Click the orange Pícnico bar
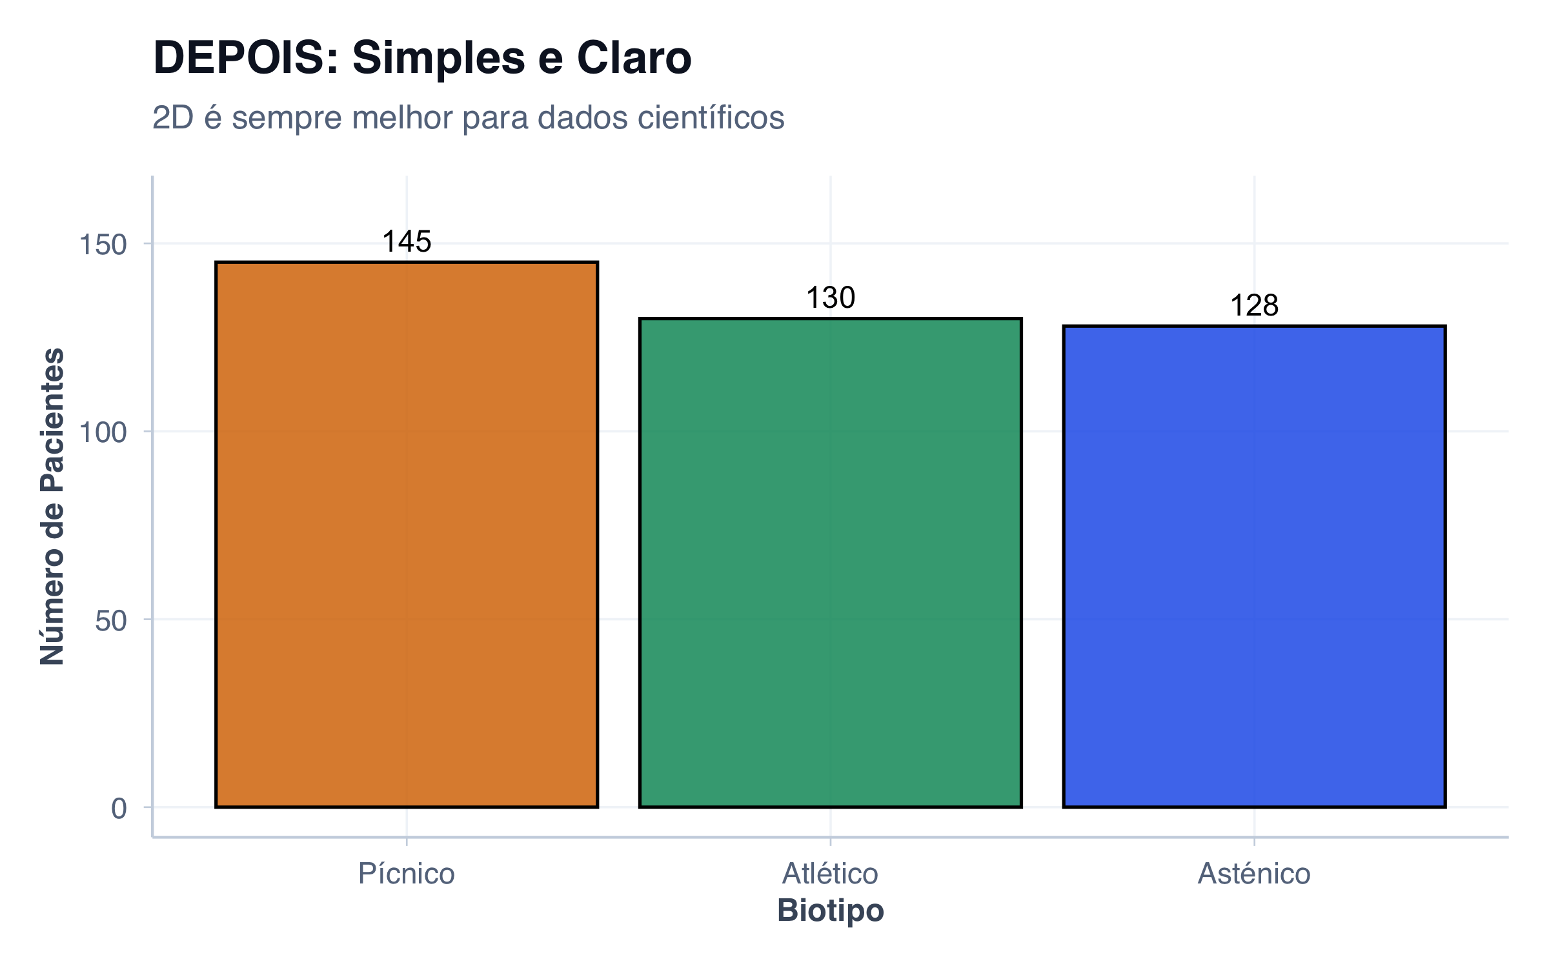The image size is (1549, 968). [x=407, y=534]
